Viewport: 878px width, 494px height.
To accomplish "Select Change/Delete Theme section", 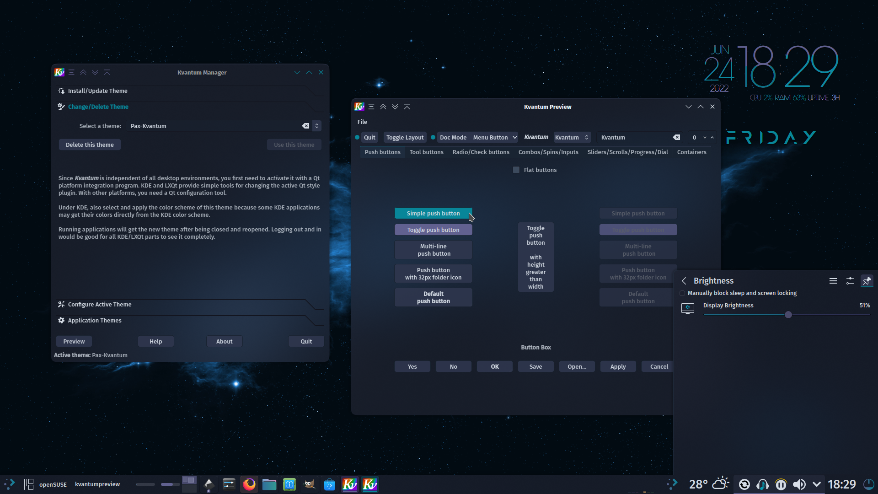I will (x=190, y=107).
